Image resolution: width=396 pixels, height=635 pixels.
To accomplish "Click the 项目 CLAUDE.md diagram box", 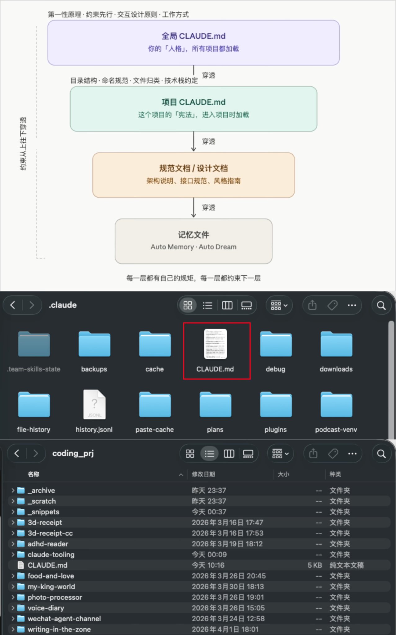I will [194, 109].
